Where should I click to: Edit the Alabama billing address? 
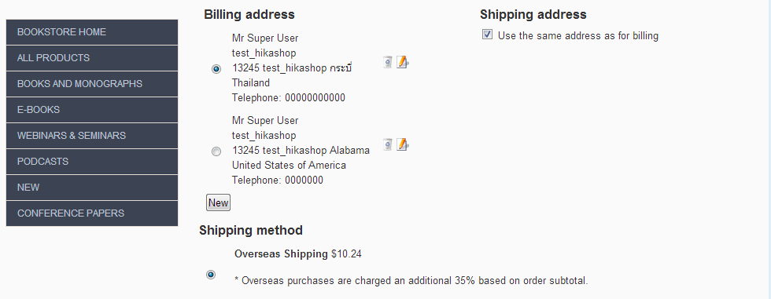click(x=403, y=144)
